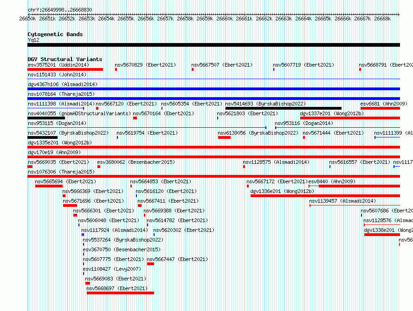Open dgv1337e201 (Wong2012b) label
Viewport: 413px width, 311px height.
(332, 113)
